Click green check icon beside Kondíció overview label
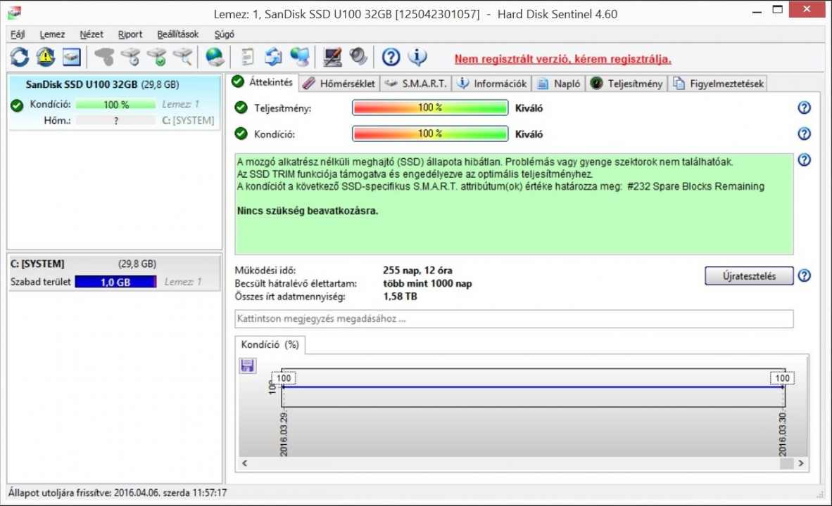The height and width of the screenshot is (506, 832). 241,134
